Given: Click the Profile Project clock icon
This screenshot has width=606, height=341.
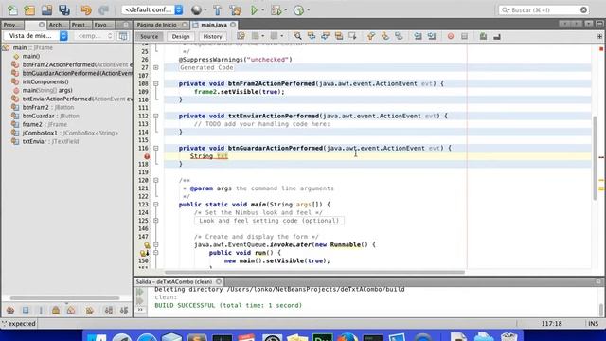Looking at the screenshot, I should tap(299, 10).
